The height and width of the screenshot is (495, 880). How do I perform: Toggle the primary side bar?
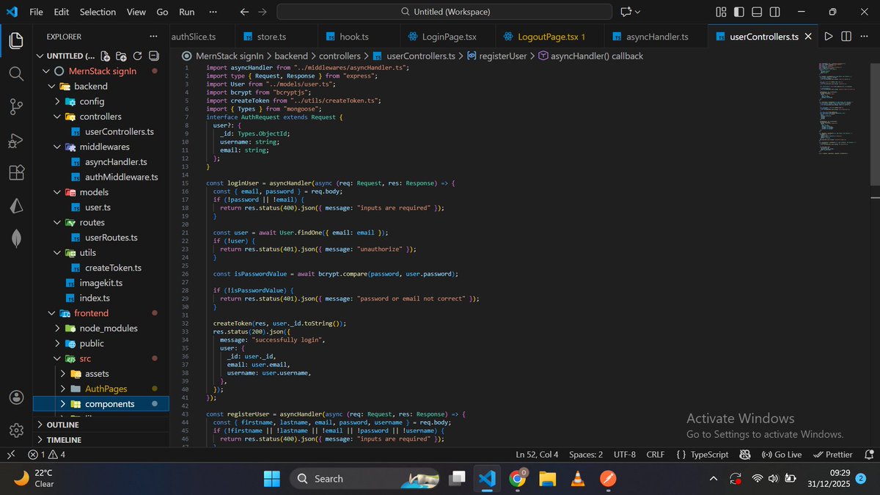coord(739,12)
